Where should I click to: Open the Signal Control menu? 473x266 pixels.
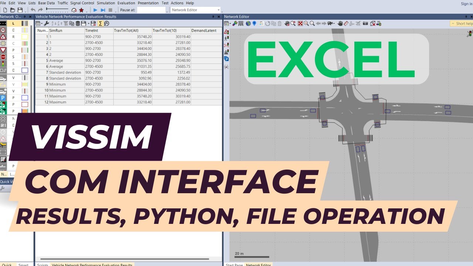click(82, 3)
